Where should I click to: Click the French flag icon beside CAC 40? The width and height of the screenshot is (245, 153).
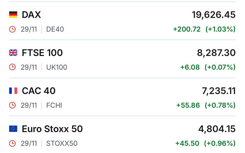13,91
